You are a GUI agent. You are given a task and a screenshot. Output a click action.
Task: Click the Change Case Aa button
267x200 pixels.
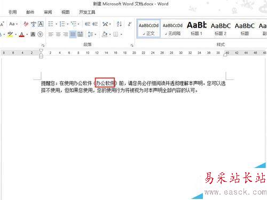[12, 24]
